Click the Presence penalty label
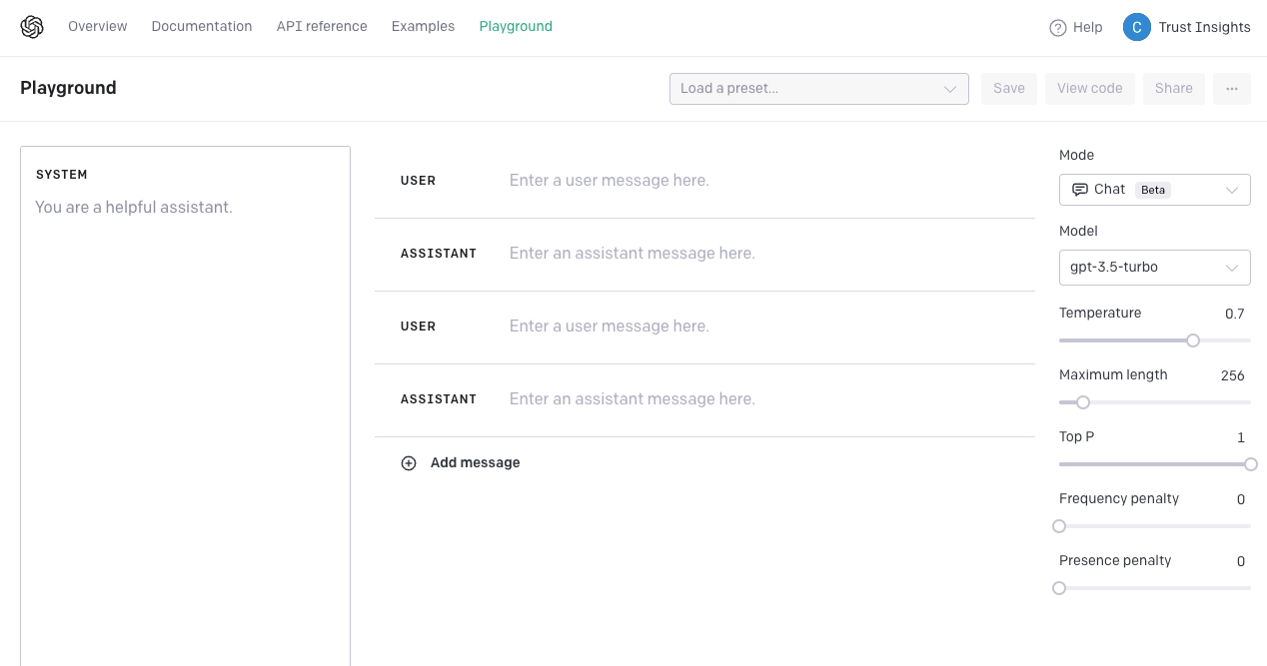Screen dimensions: 1267x666 click(x=1115, y=560)
